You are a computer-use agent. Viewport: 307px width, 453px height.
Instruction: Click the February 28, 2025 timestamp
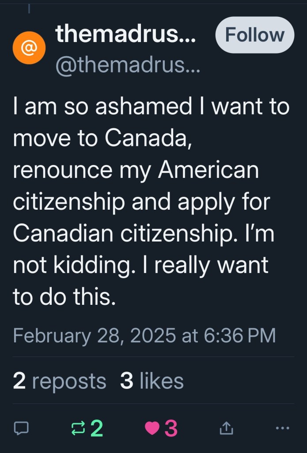tap(144, 335)
